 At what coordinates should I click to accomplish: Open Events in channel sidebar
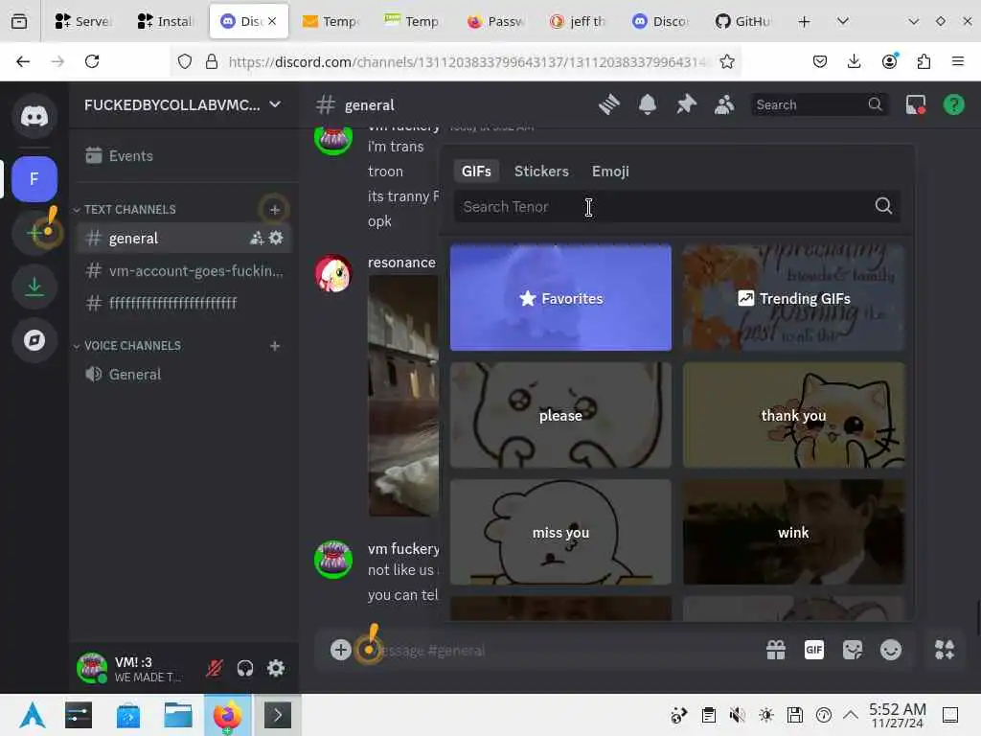(183, 156)
